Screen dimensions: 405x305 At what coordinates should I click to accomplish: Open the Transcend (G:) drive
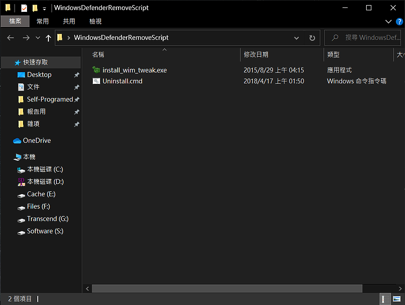pyautogui.click(x=48, y=219)
